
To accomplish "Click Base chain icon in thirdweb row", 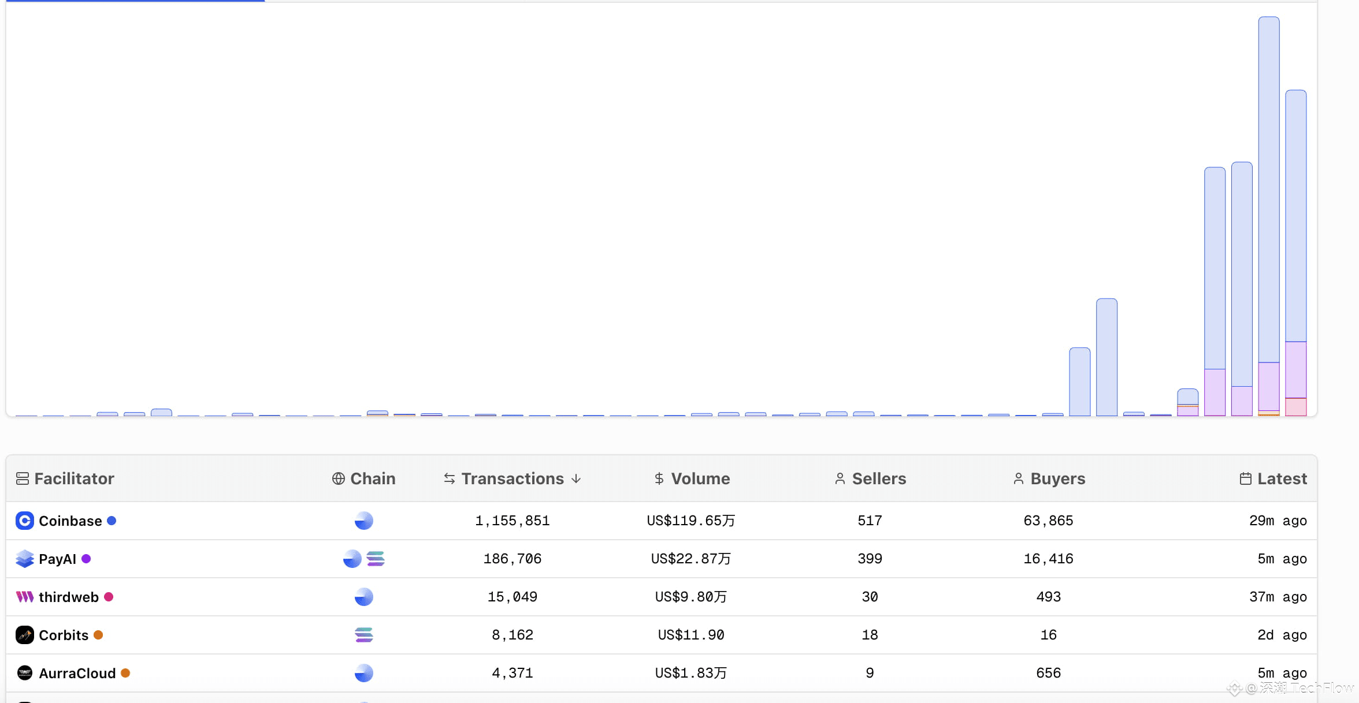I will 363,597.
